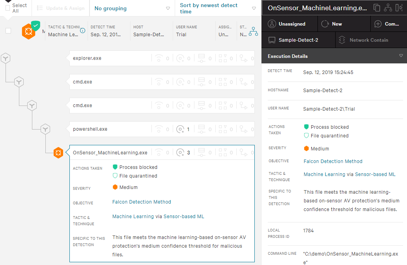407x265 pixels.
Task: Open Falcon Detection Method link in tree details
Action: (x=142, y=202)
